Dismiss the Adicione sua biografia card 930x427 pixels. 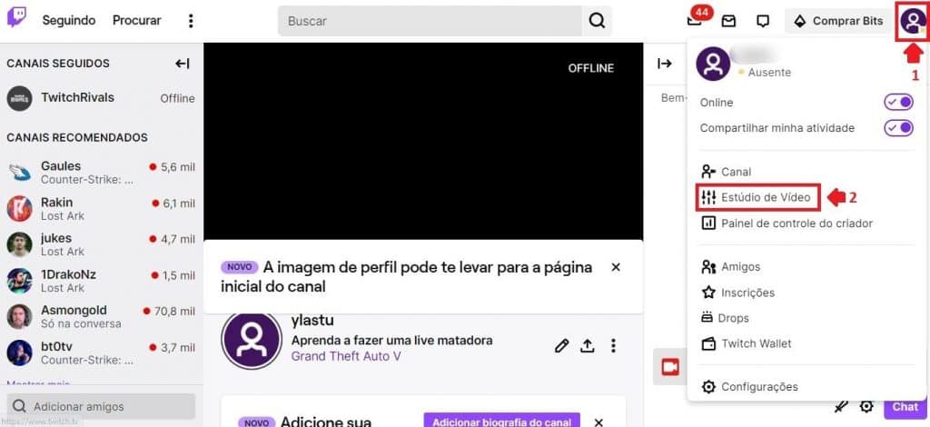click(599, 422)
